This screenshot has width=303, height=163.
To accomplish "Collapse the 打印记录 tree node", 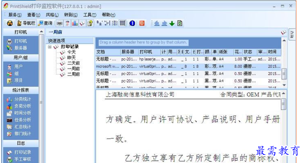I will [50, 47].
